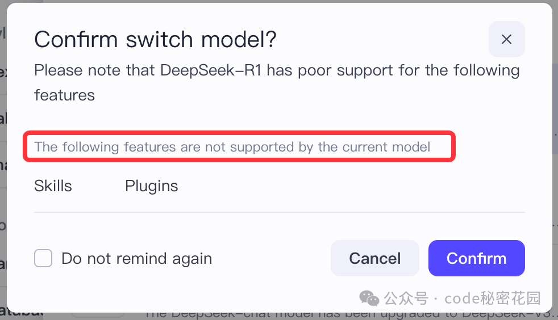Click the DeepSeek-R1 poor support notice text
This screenshot has width=558, height=320.
[x=277, y=82]
